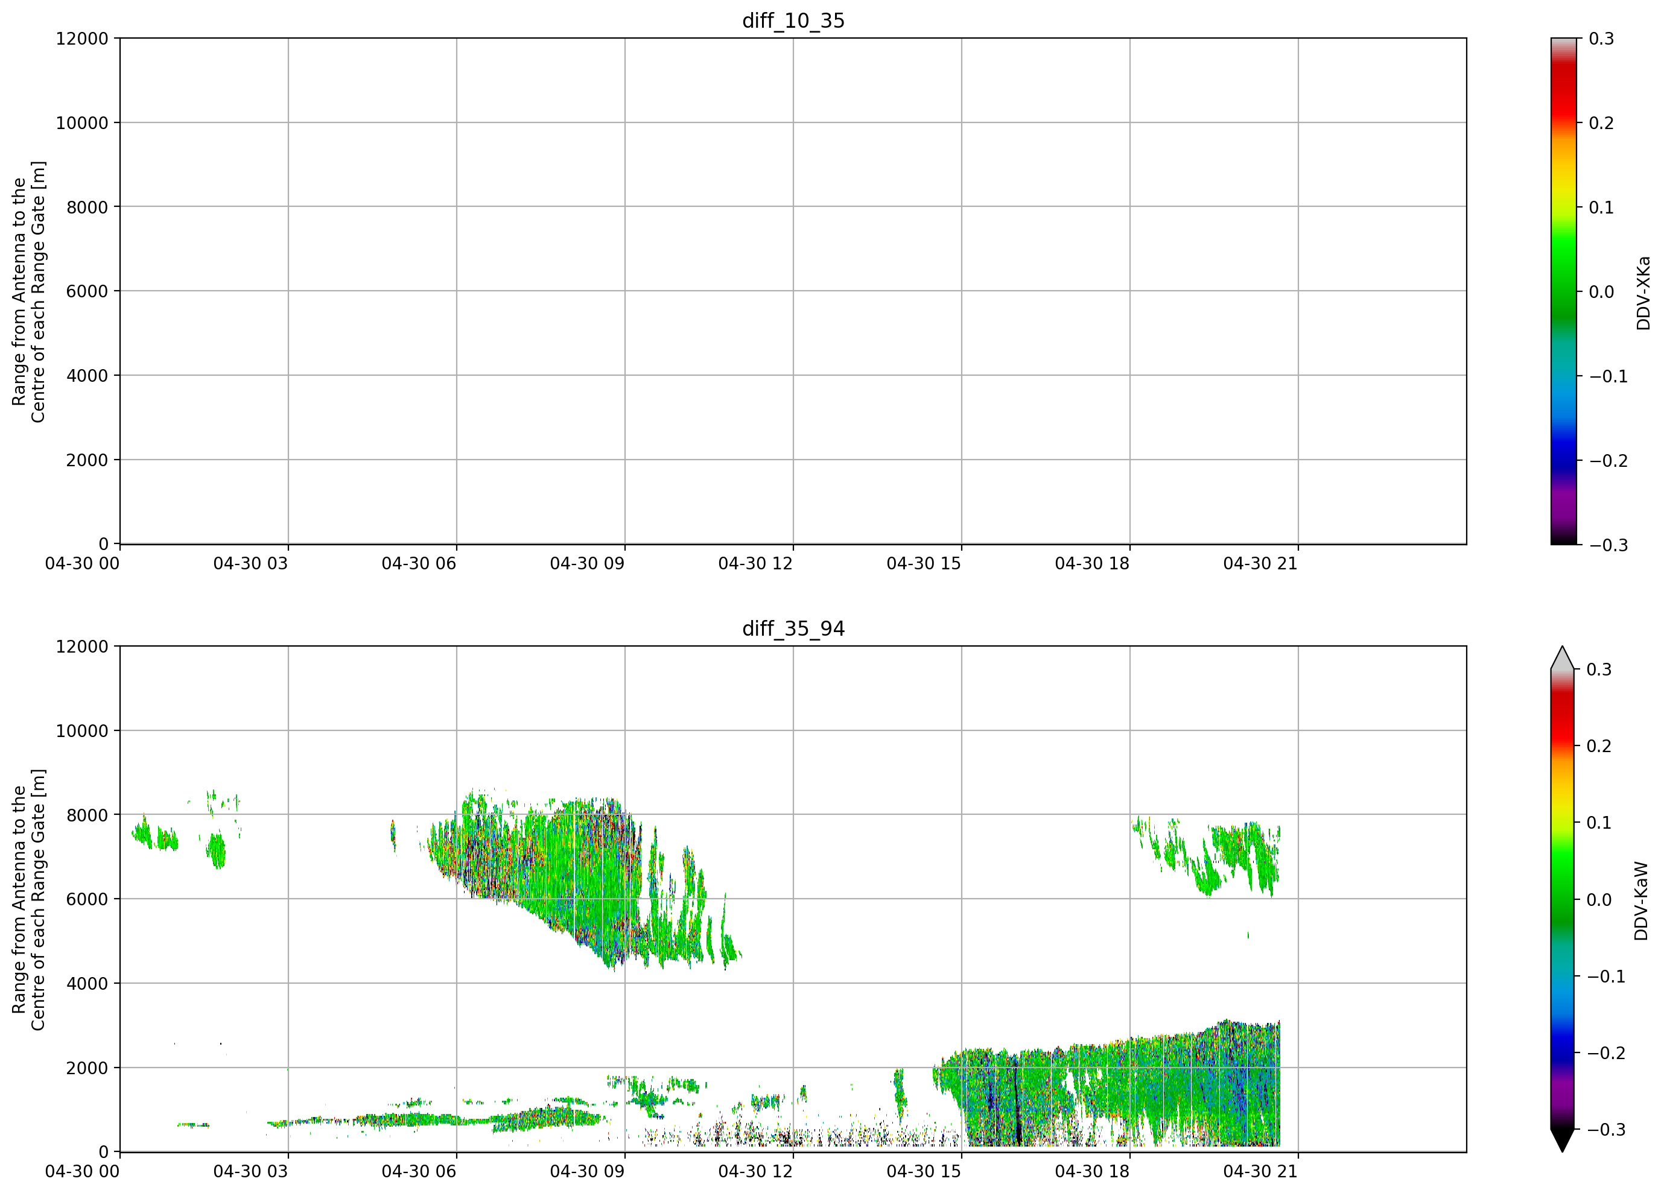Screen dimensions: 1664x1193
Task: Click the 04-30 18 x-tick under diff_35_94
Action: point(1093,1171)
